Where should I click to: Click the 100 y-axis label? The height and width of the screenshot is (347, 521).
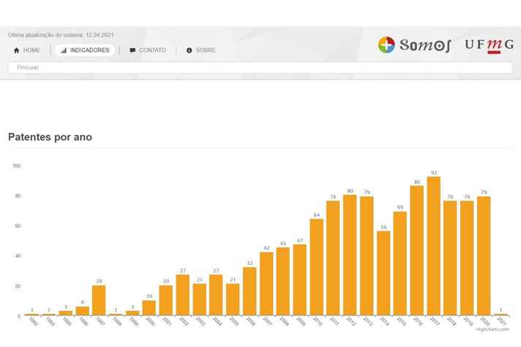coord(17,165)
